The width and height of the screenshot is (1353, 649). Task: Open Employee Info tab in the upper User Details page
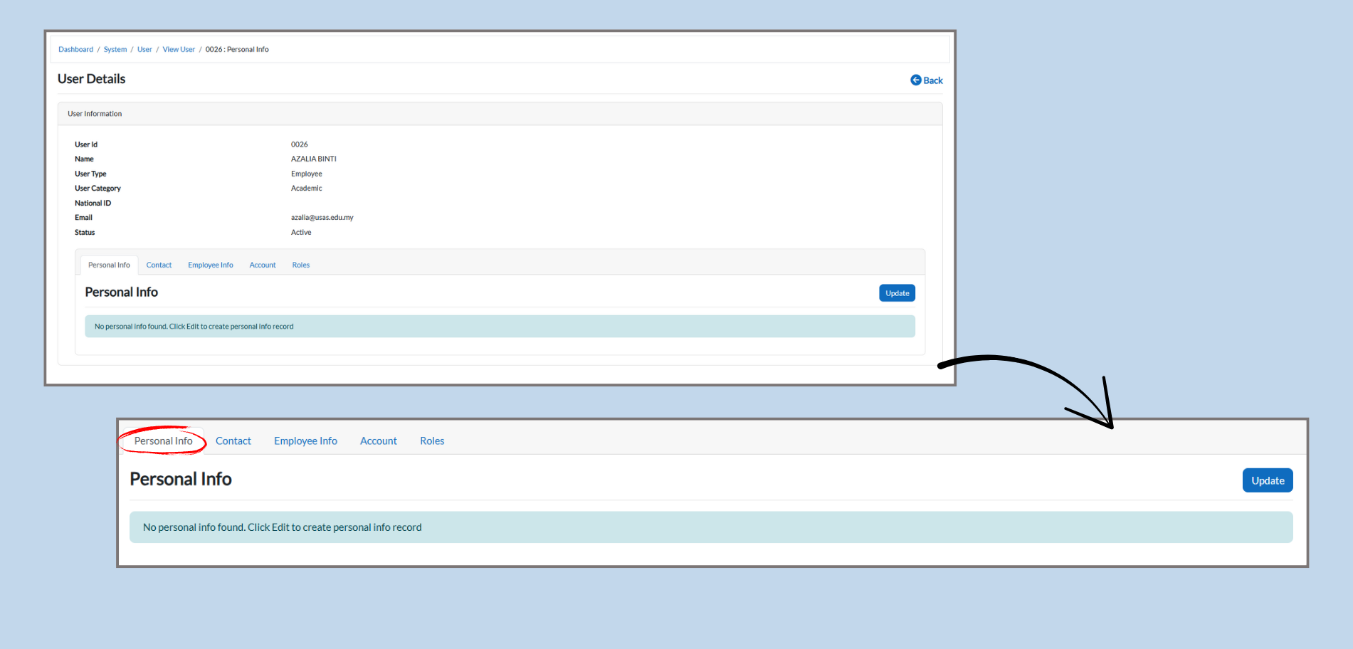(x=210, y=265)
